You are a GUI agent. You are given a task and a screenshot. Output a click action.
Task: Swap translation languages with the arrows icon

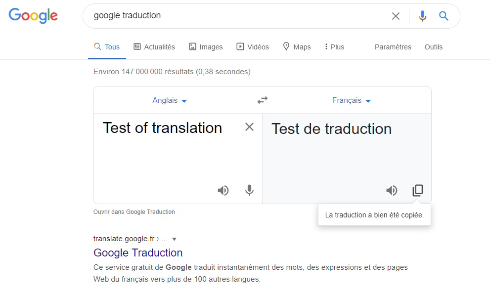262,100
